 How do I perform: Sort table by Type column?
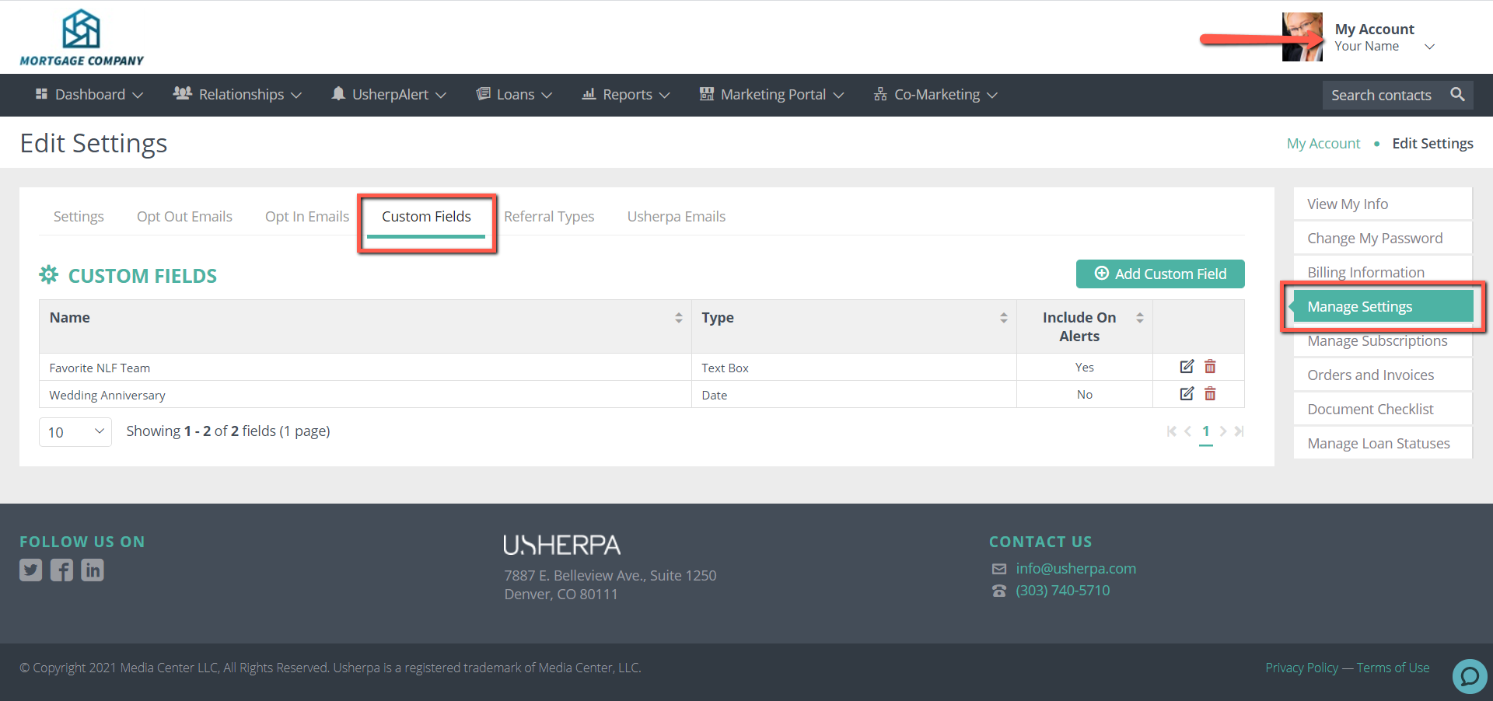click(x=1003, y=318)
